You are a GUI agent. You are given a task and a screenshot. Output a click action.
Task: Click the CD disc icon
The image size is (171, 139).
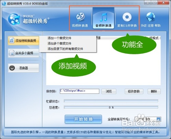click(127, 17)
